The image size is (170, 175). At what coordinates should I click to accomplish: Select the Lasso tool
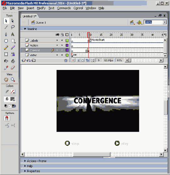[x=13, y=27]
